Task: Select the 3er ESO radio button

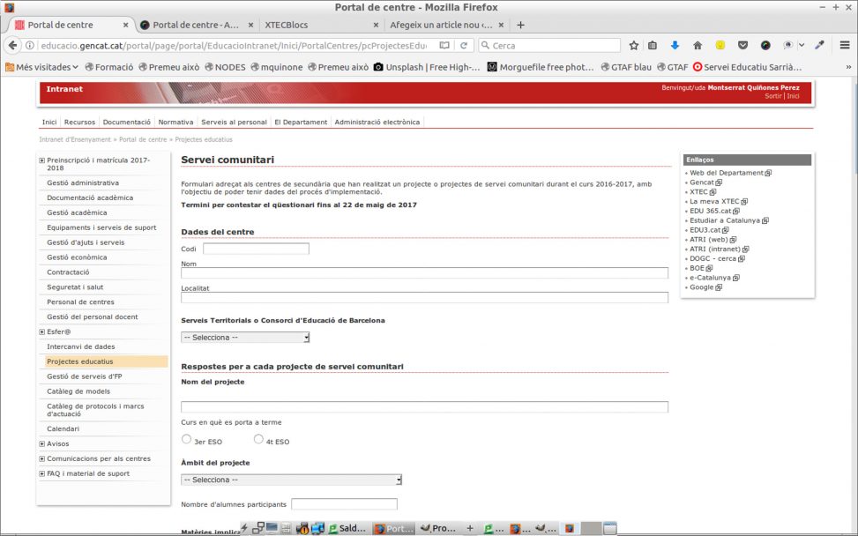Action: 186,439
